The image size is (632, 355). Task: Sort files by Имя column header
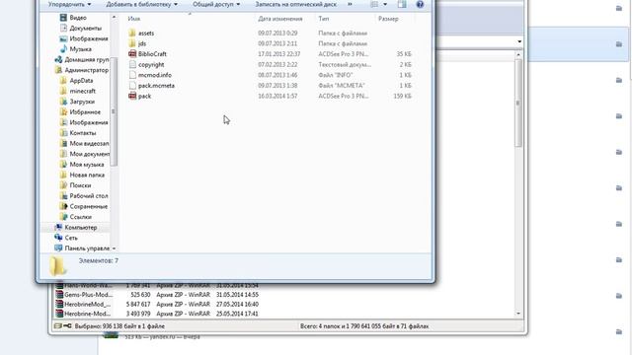coord(134,19)
